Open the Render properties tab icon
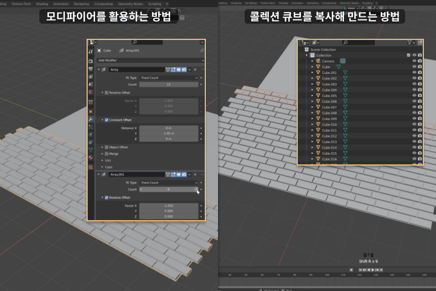Image resolution: width=436 pixels, height=291 pixels. pos(91,61)
